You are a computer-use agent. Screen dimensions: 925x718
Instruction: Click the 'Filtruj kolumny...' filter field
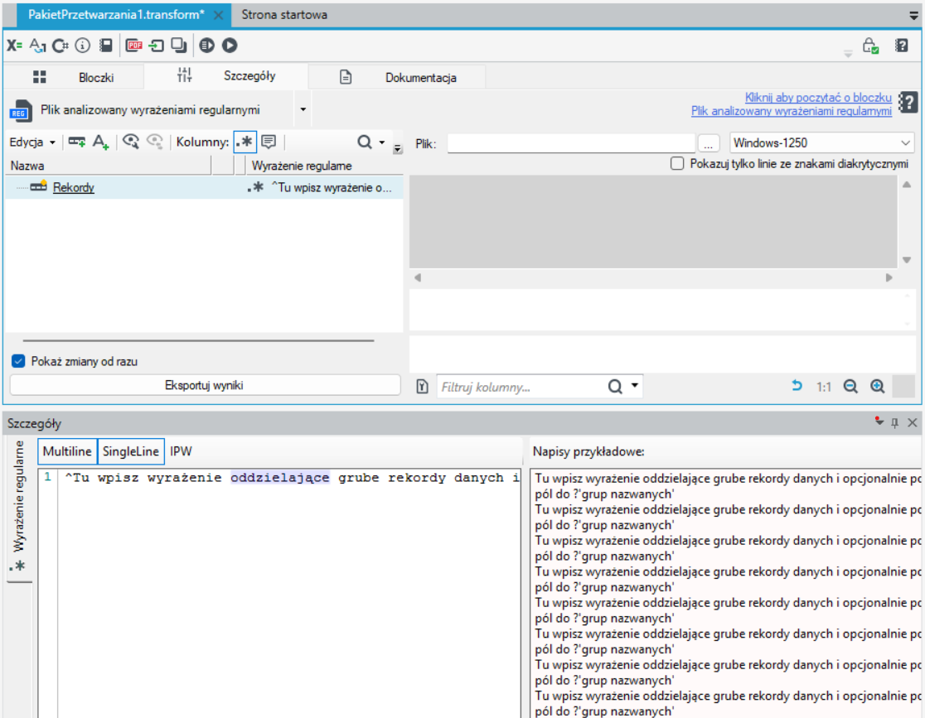click(523, 387)
